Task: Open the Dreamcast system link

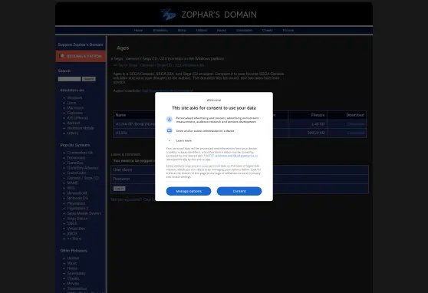Action: 76,157
